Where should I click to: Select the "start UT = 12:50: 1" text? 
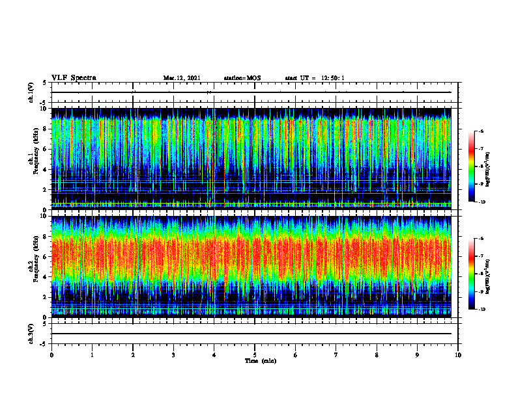(x=315, y=78)
